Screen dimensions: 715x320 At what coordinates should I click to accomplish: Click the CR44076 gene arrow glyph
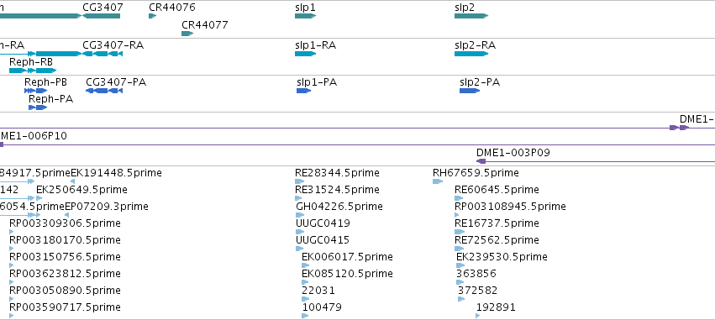click(x=153, y=16)
